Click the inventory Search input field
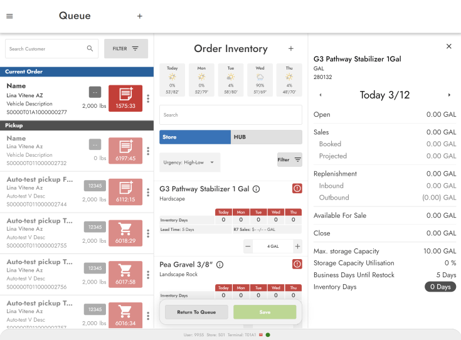This screenshot has width=461, height=340. 230,115
